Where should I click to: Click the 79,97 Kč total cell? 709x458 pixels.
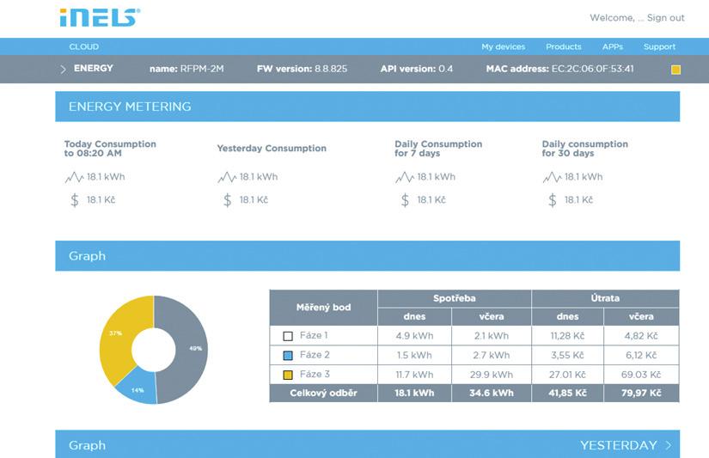pos(641,393)
